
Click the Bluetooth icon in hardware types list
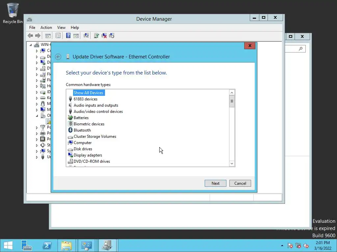[70, 130]
